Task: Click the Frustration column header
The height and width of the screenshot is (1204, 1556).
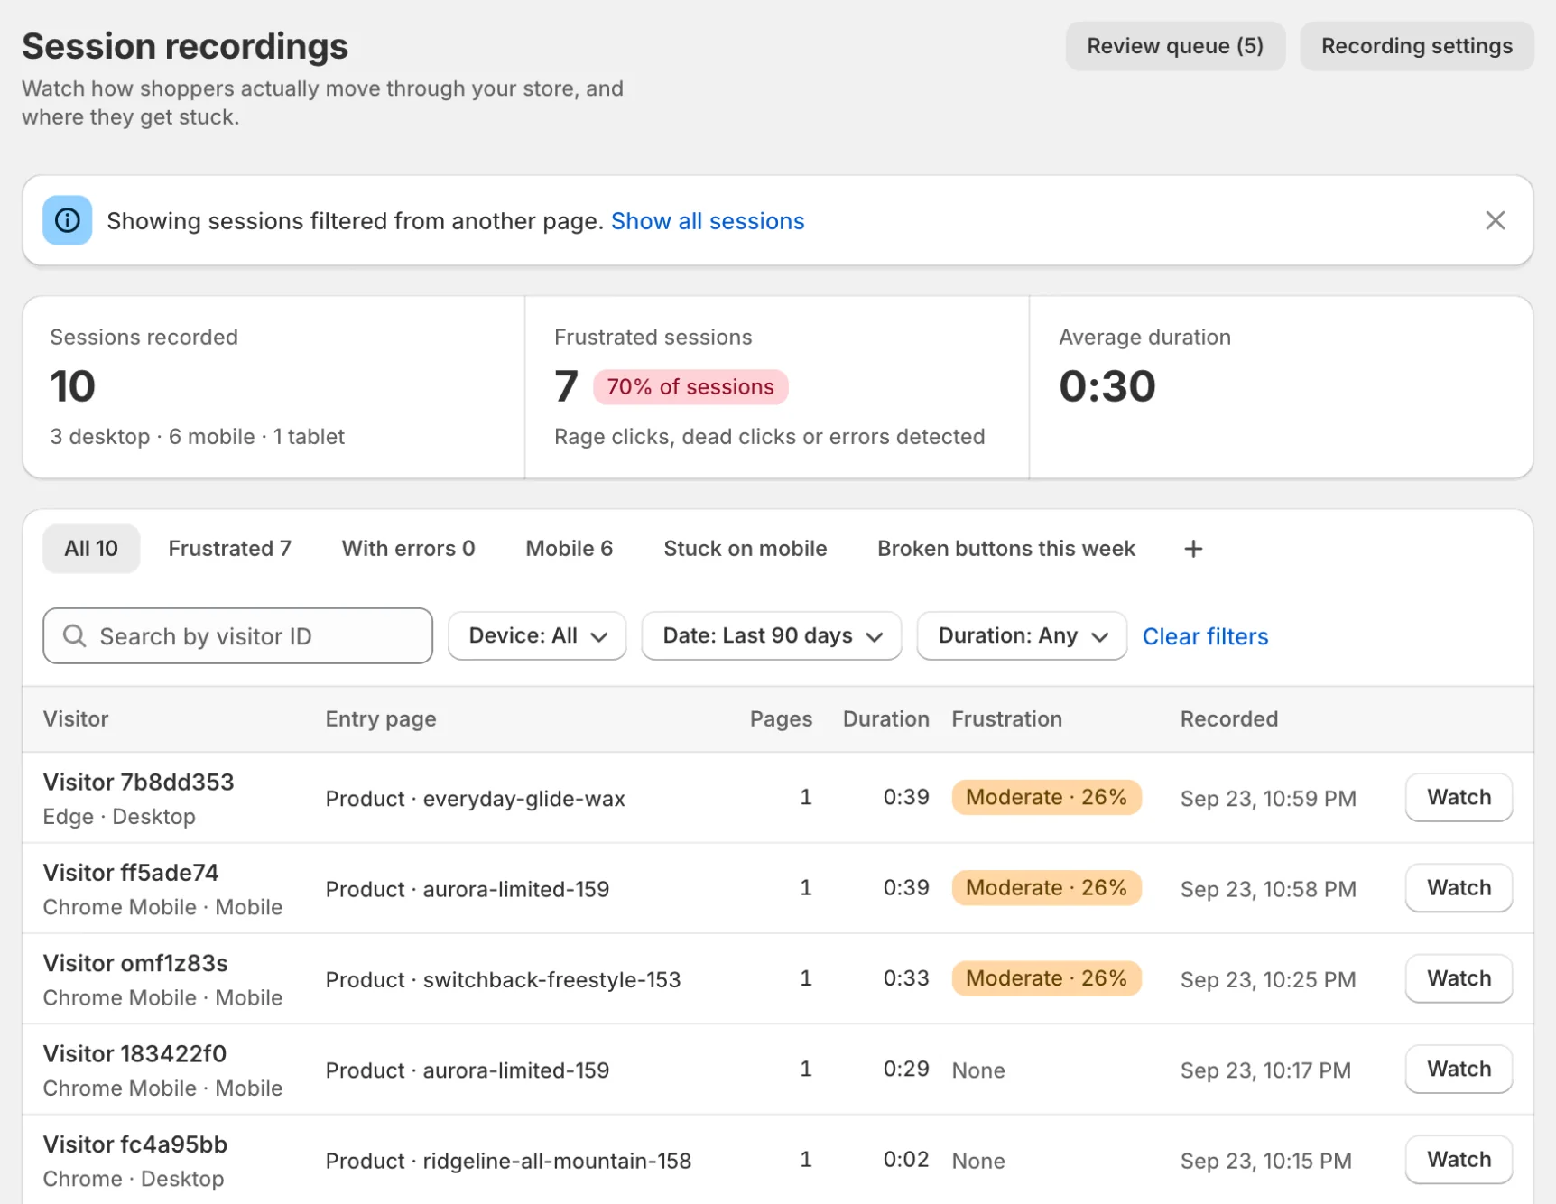Action: point(1006,719)
